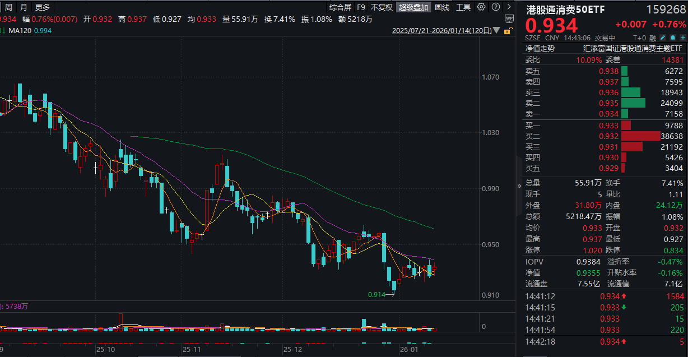Select 画线 drawing tool

coord(442,7)
